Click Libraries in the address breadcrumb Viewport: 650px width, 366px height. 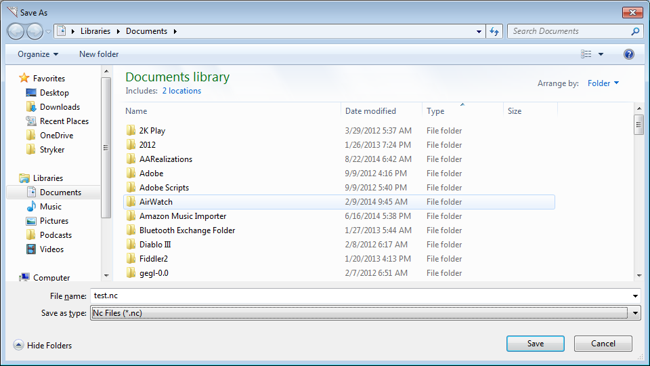click(95, 31)
